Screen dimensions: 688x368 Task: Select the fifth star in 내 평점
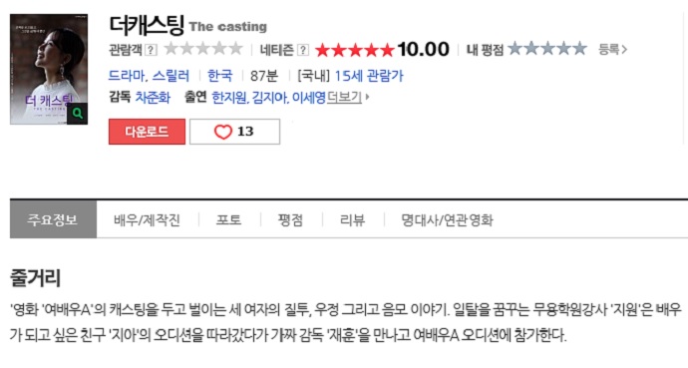(x=579, y=49)
